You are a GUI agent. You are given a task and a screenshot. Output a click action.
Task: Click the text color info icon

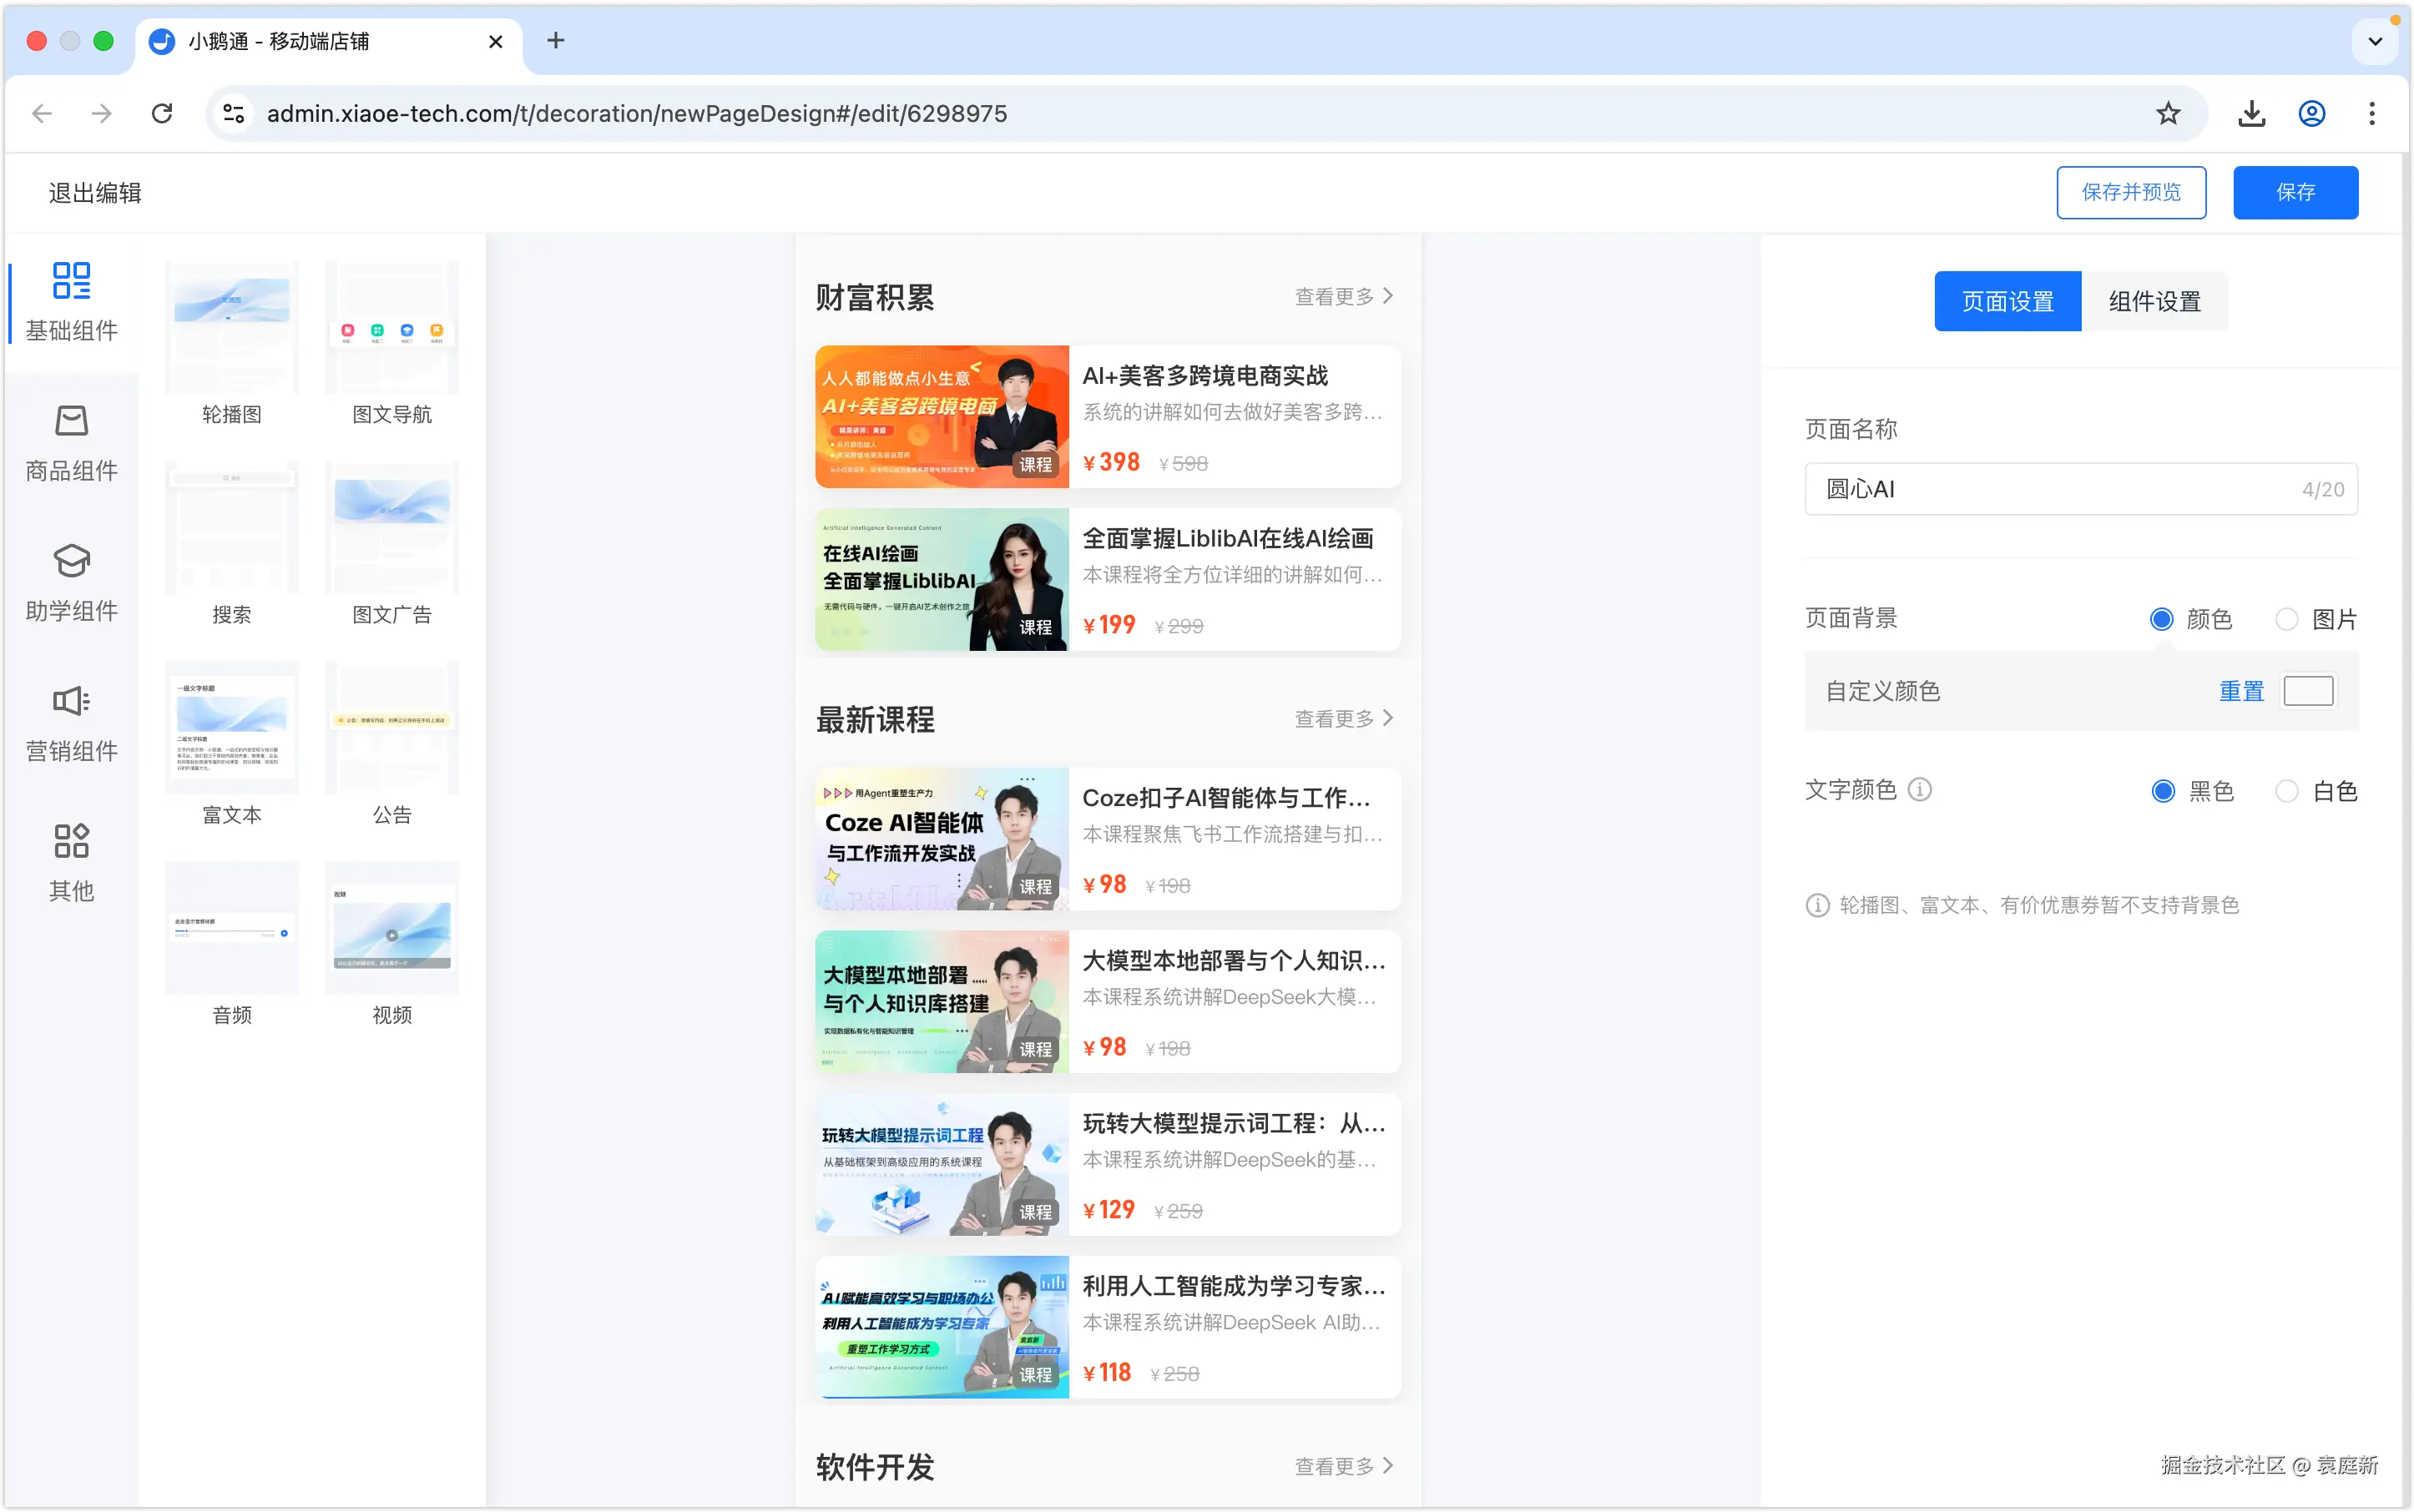coord(1919,790)
